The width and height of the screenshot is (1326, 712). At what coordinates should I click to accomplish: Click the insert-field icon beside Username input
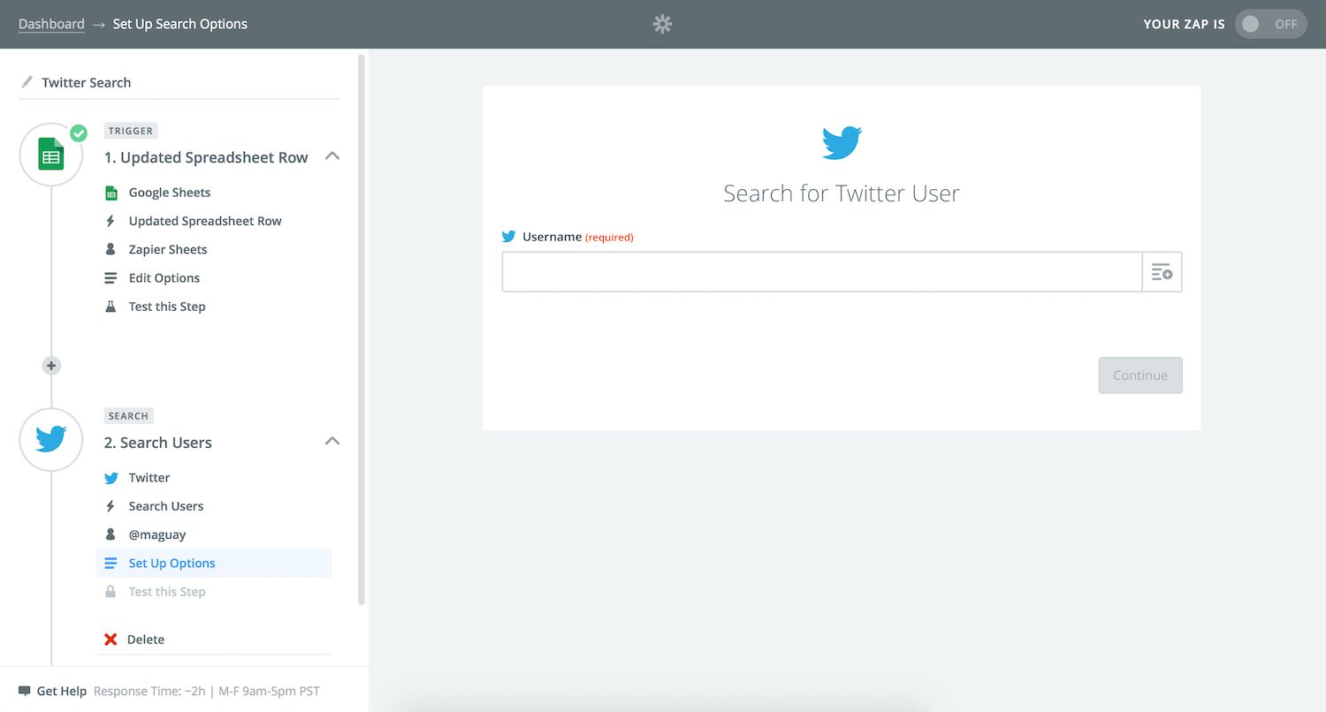[x=1162, y=272]
